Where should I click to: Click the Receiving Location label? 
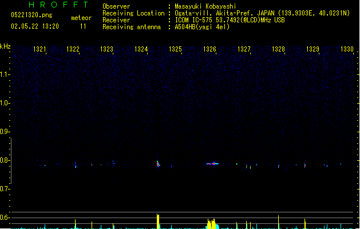tap(133, 13)
